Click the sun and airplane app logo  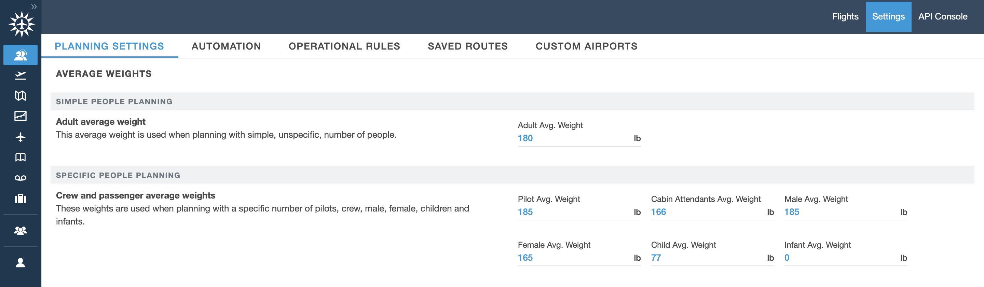click(22, 25)
